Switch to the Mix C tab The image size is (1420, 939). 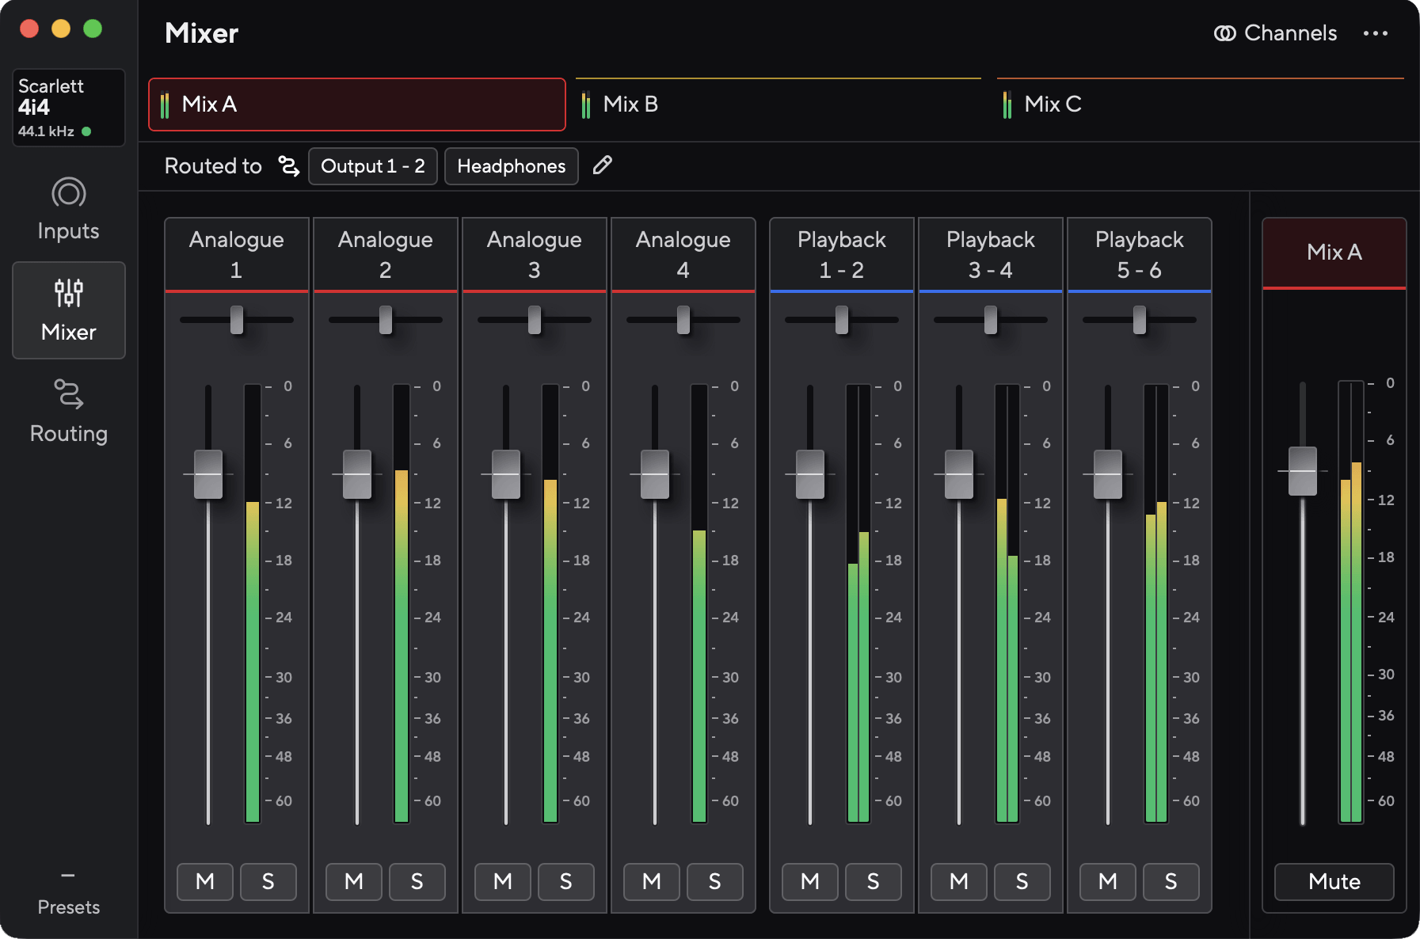1200,105
